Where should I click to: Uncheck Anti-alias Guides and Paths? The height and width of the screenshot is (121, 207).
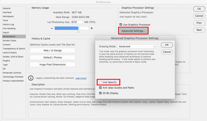coord(101,88)
